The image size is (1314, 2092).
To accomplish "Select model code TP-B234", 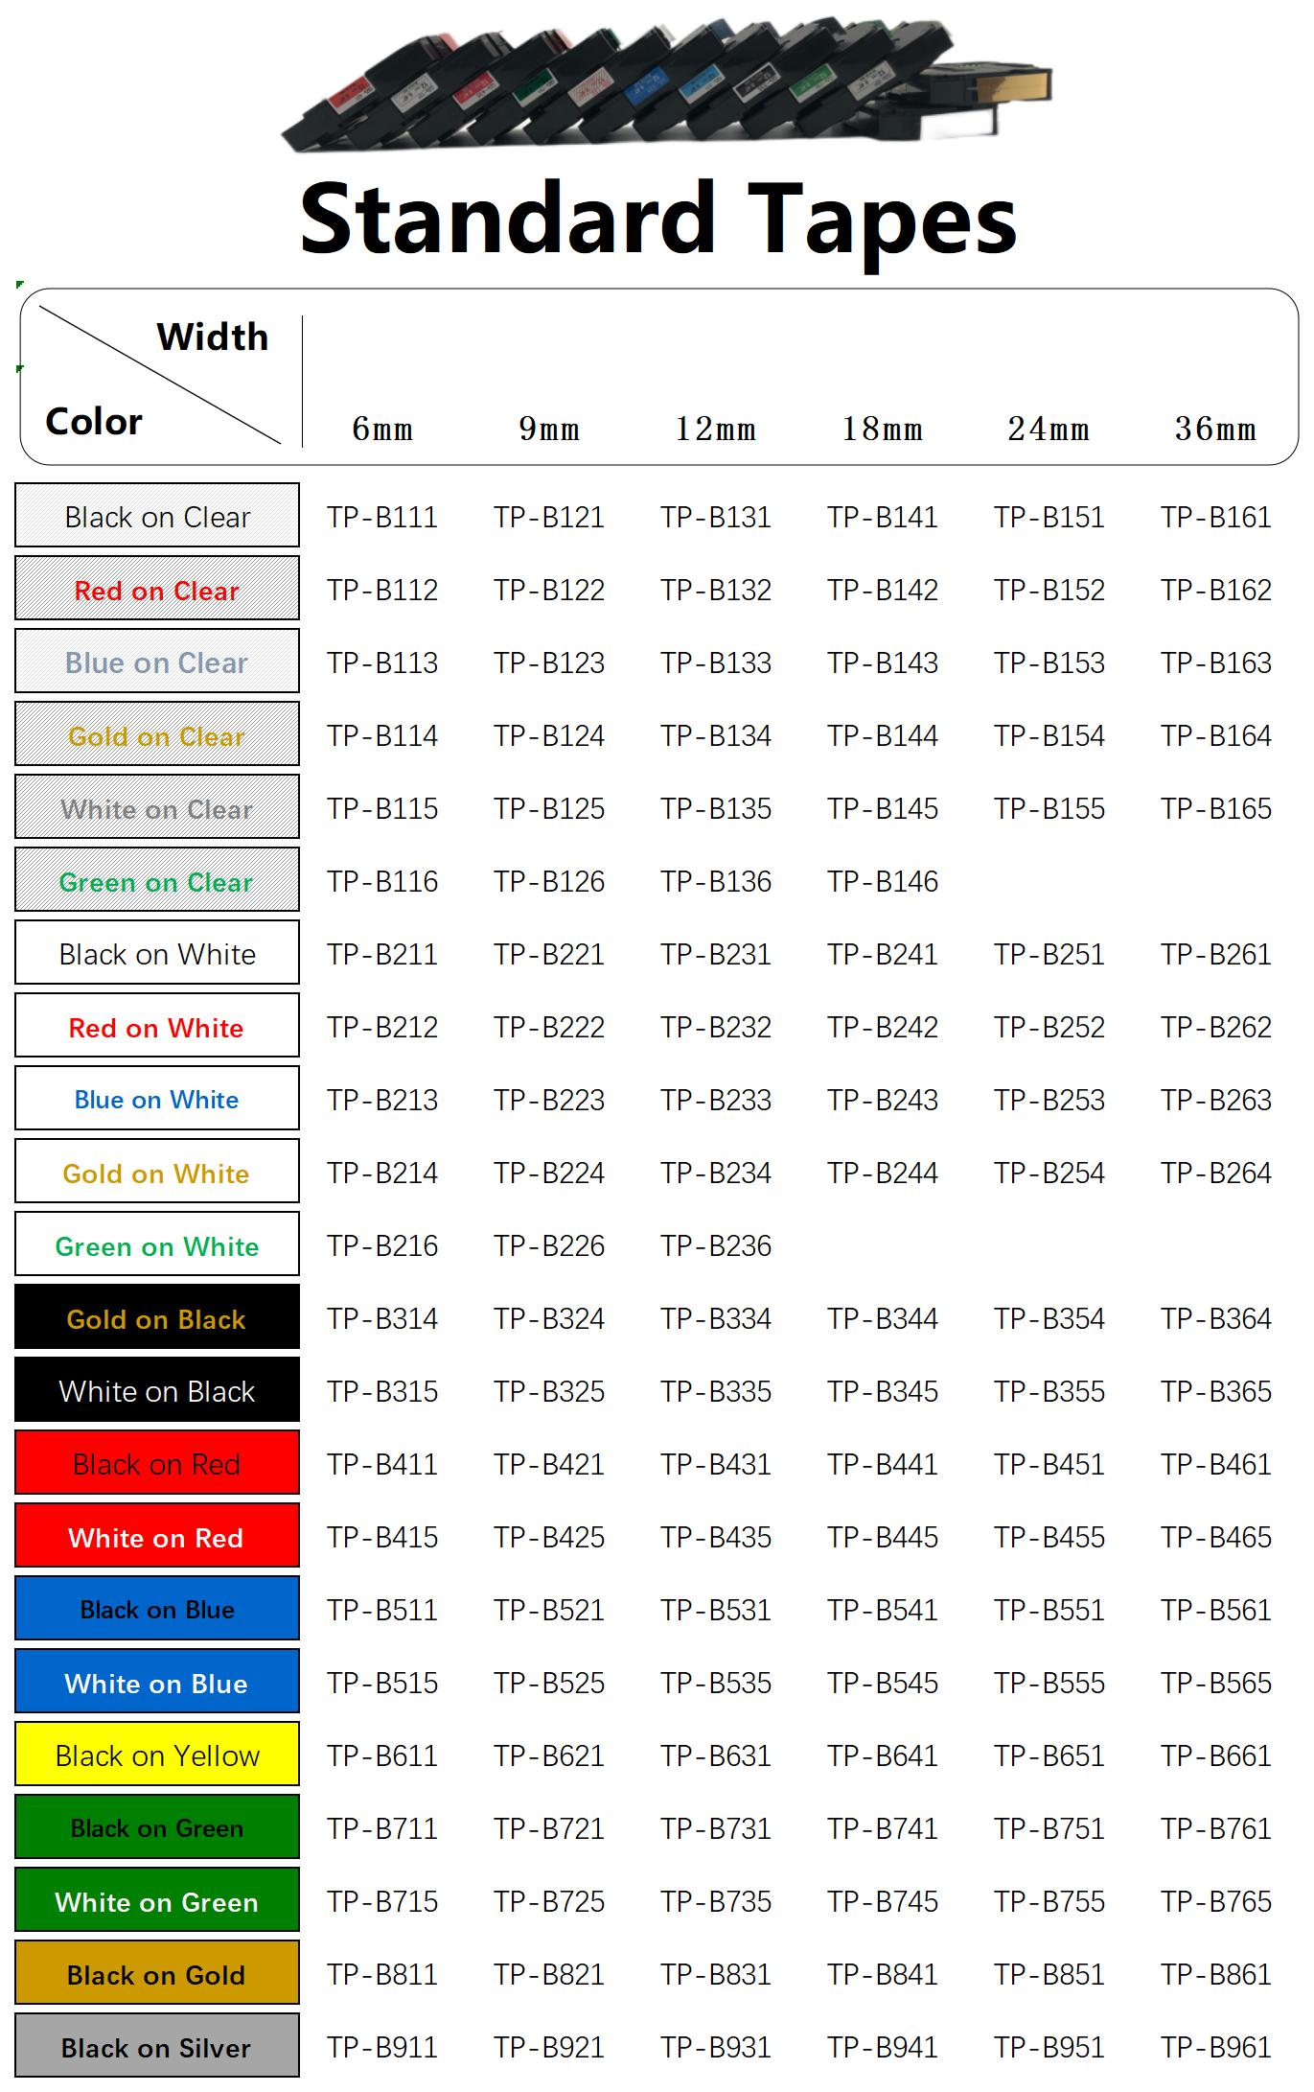I will click(716, 1173).
